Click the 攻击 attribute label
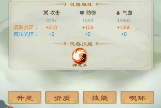161x108 pixels. 55,13
